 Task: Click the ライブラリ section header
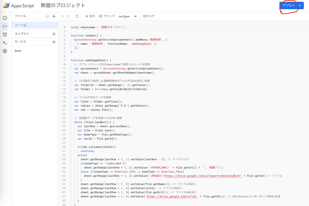[x=22, y=34]
